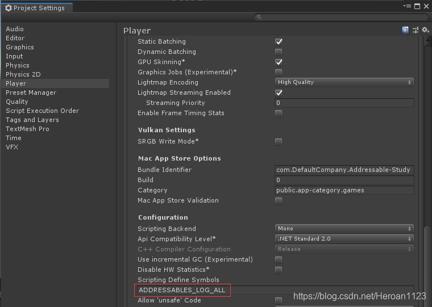432x307 pixels.
Task: Enable Dynamic Batching checkbox
Action: pos(279,52)
